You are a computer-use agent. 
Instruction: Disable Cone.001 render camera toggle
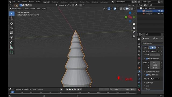pos(162,11)
